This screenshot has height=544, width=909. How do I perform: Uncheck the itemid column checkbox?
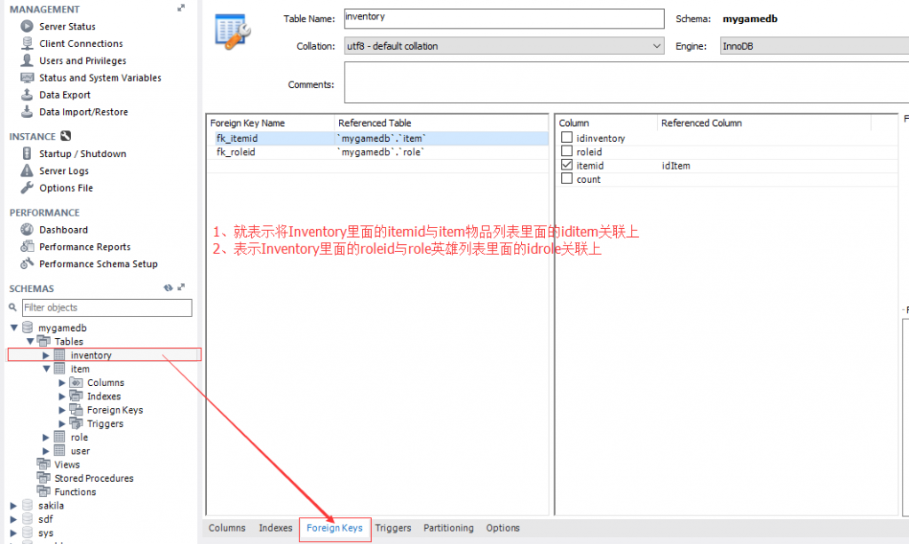pos(567,165)
